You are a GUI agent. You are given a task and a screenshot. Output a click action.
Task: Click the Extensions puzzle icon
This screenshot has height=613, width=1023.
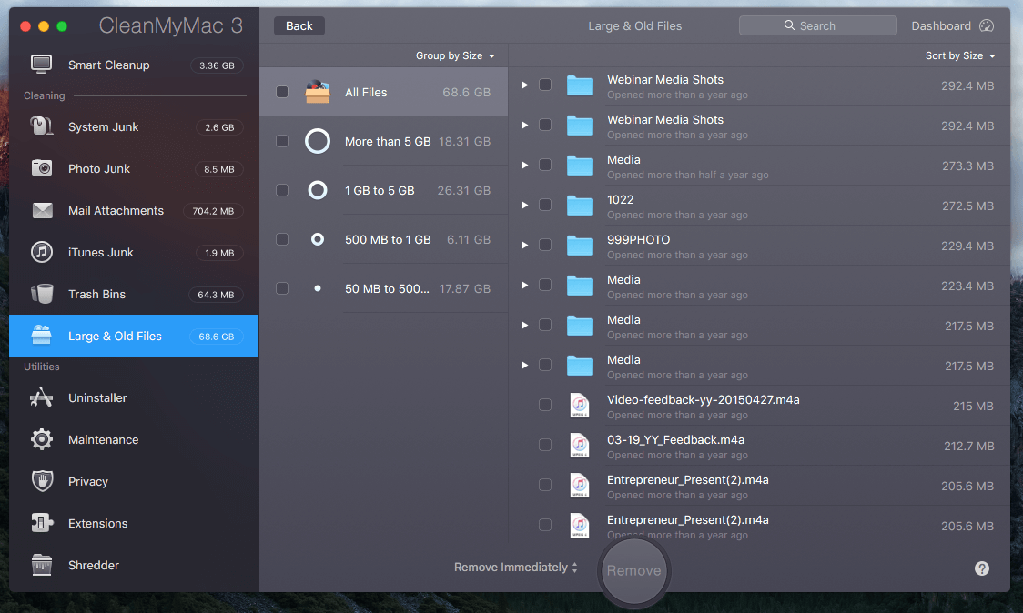[x=42, y=523]
